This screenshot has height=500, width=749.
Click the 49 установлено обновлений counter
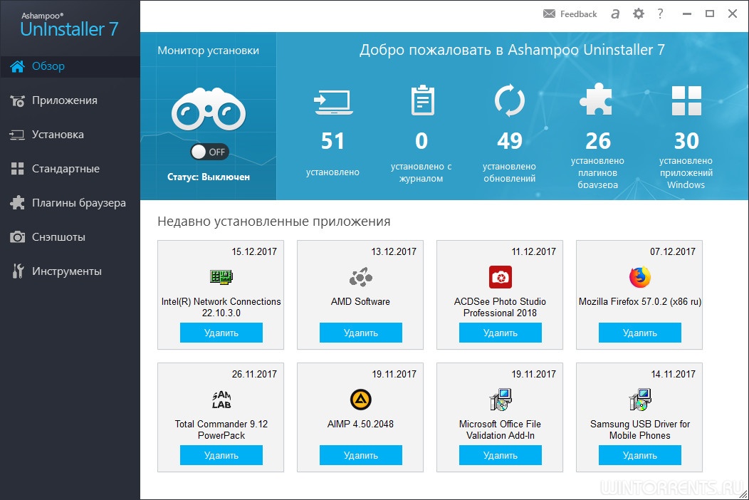coord(509,157)
